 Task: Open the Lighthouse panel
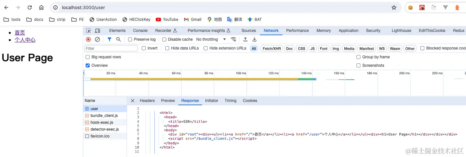coord(401,31)
